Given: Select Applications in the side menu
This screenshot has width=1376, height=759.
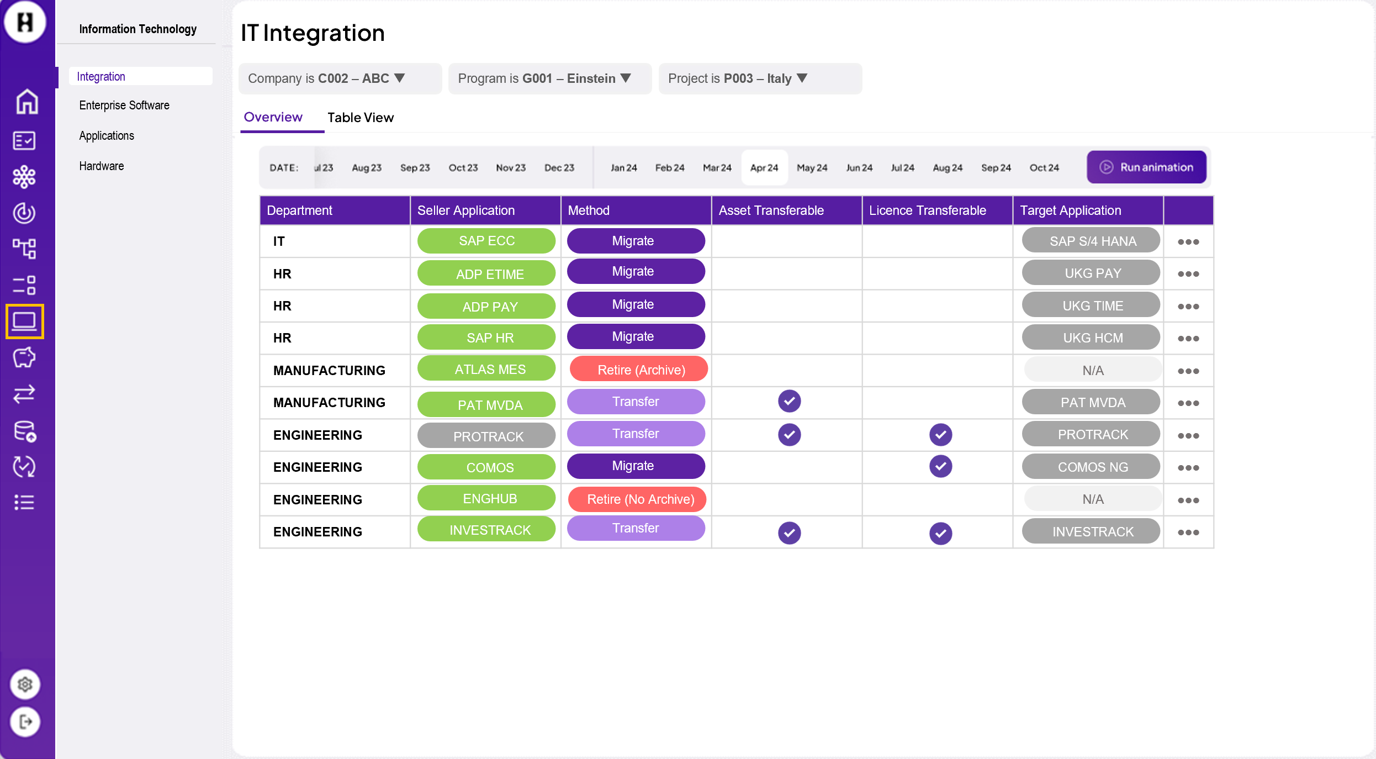Looking at the screenshot, I should coord(107,136).
